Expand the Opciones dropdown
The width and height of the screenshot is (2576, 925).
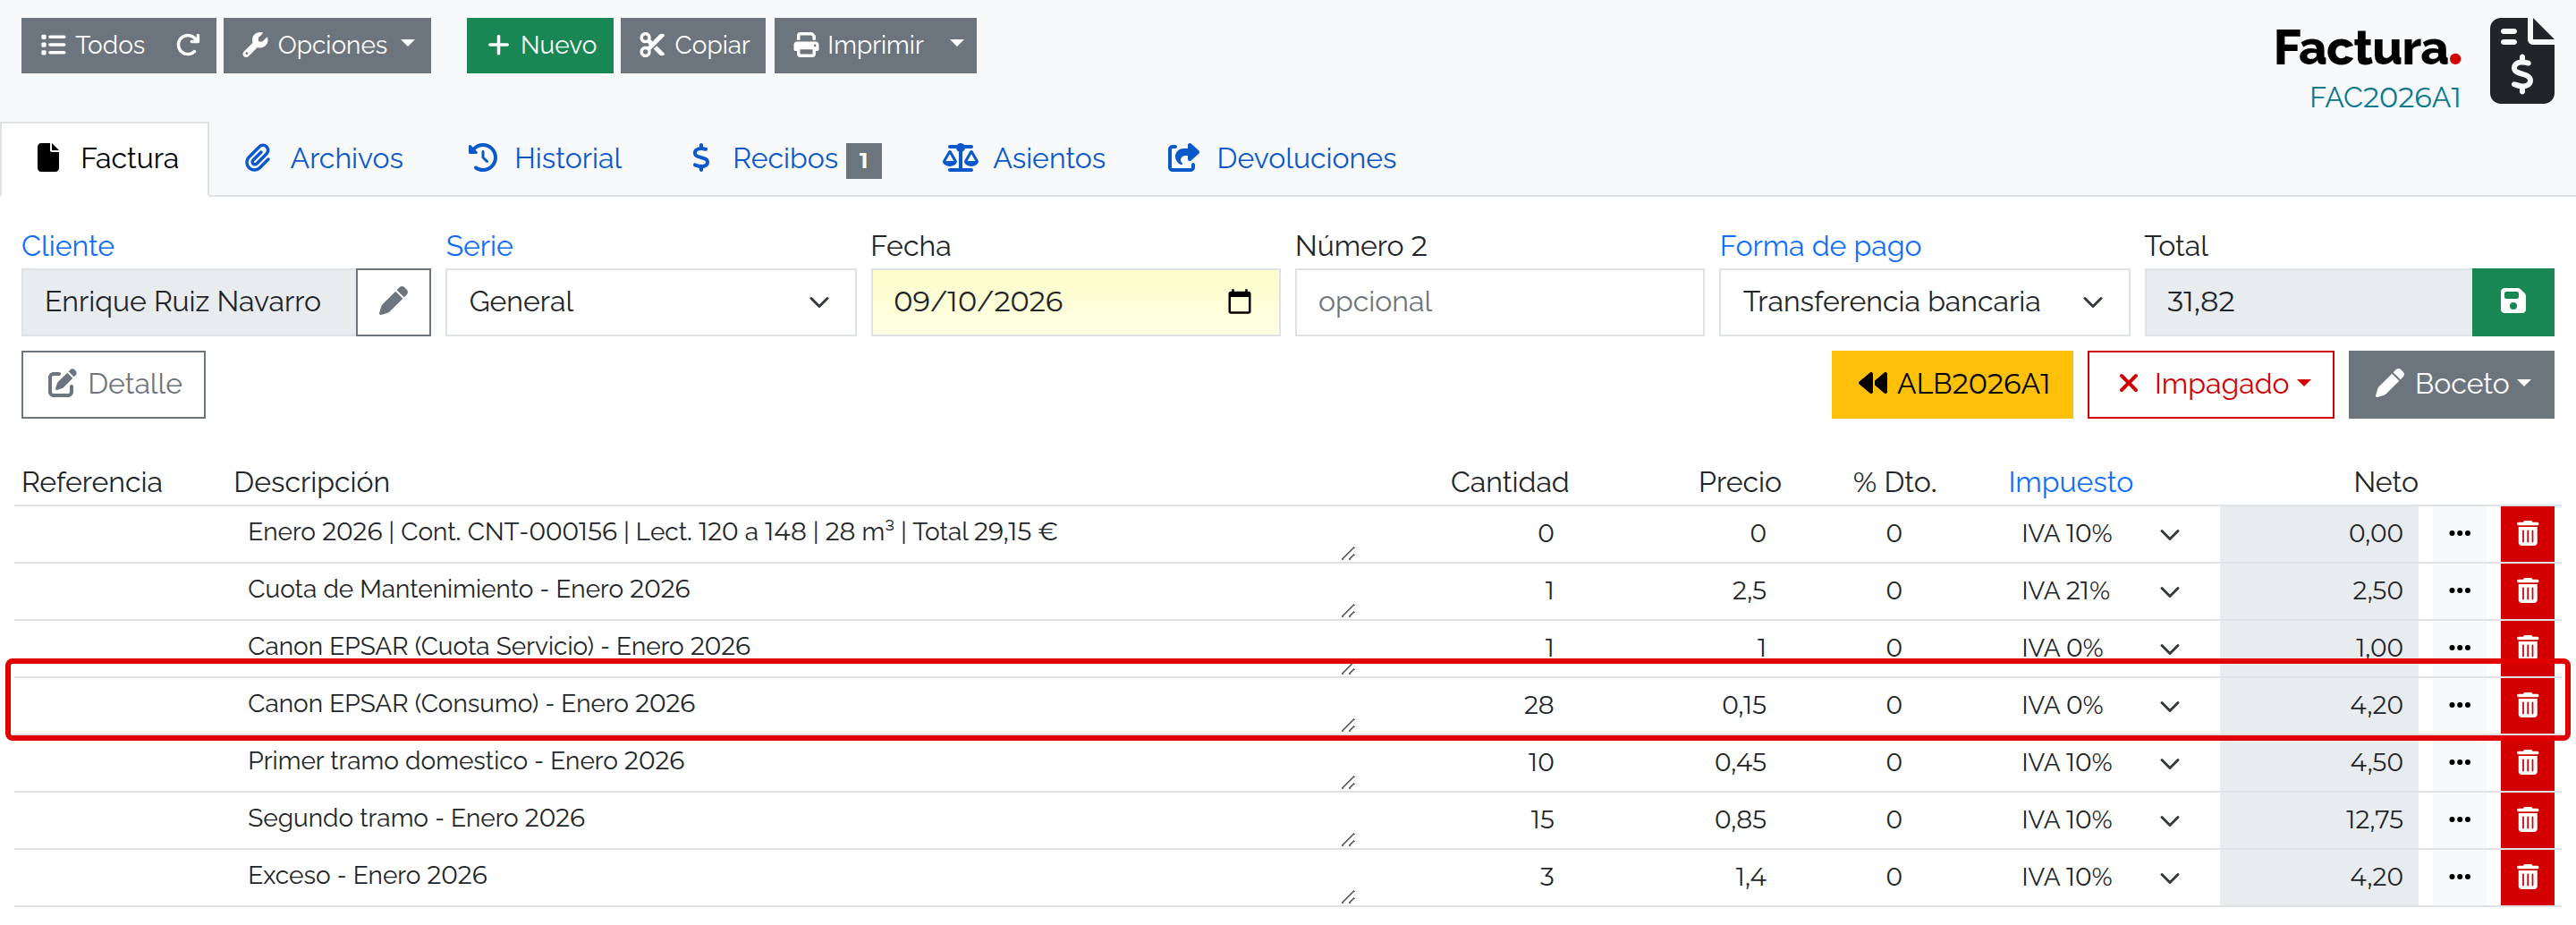click(x=327, y=45)
